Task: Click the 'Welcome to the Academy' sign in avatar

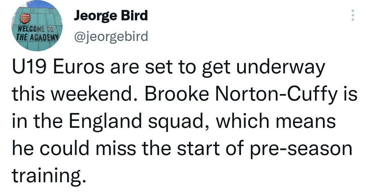Action: pyautogui.click(x=38, y=34)
